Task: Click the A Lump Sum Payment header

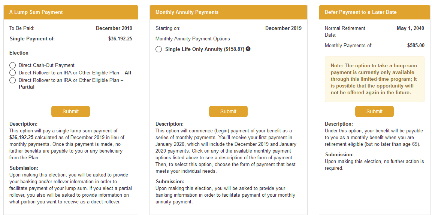Action: (x=71, y=12)
